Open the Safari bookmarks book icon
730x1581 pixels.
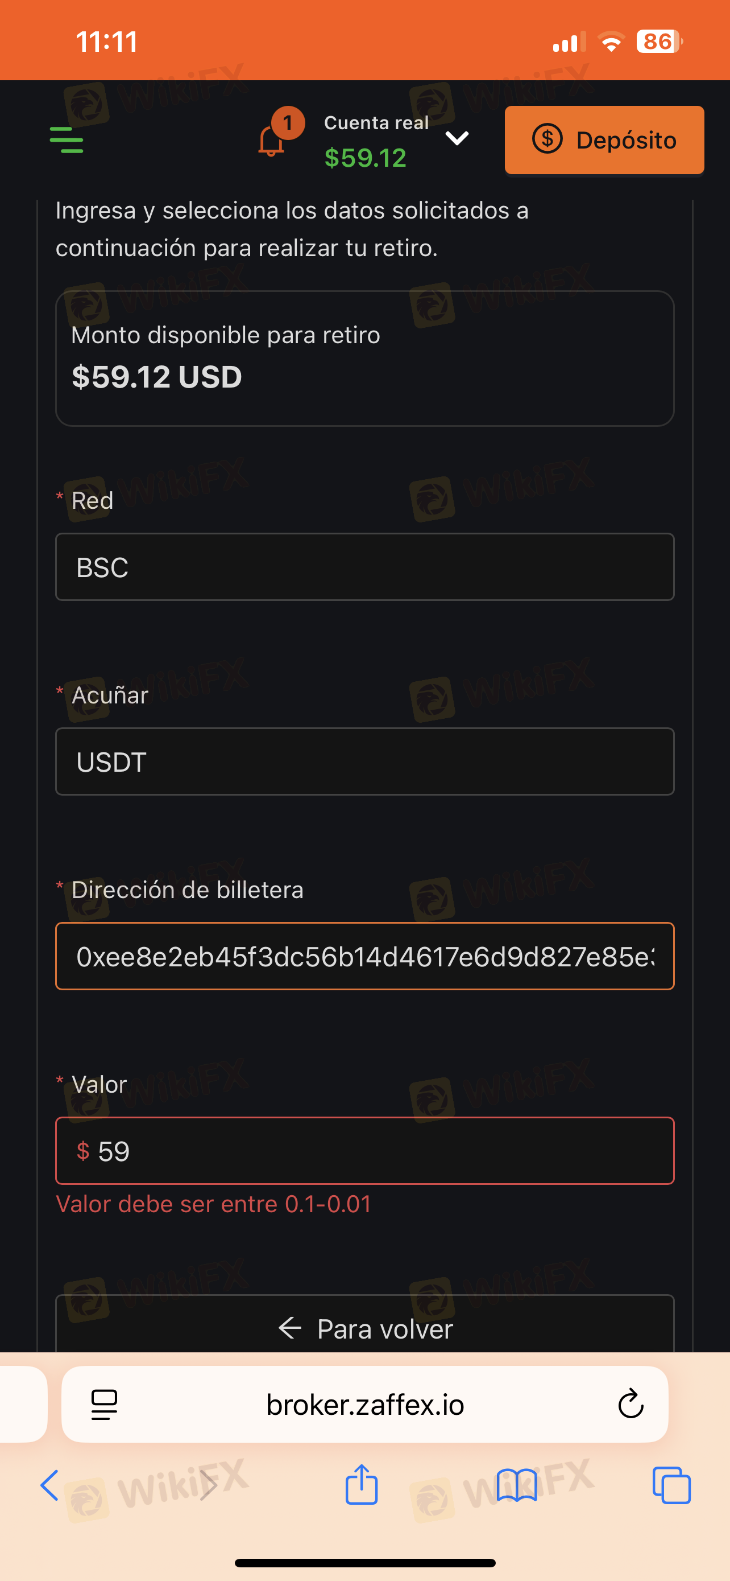pyautogui.click(x=517, y=1485)
